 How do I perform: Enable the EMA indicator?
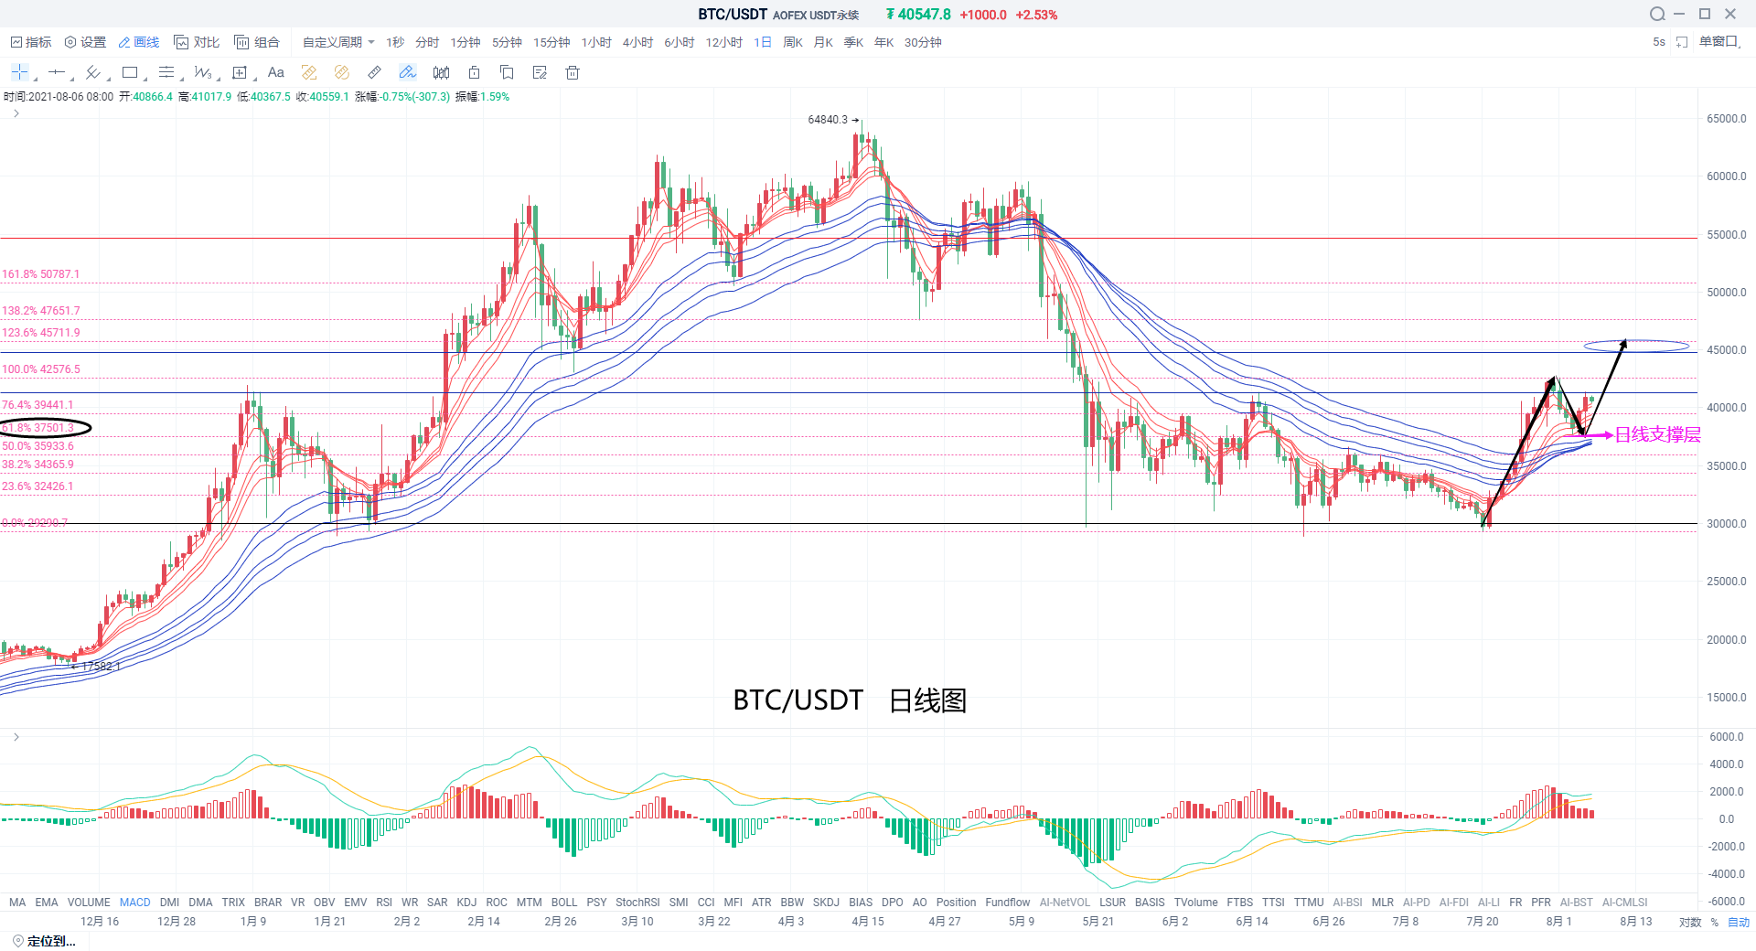tap(47, 903)
